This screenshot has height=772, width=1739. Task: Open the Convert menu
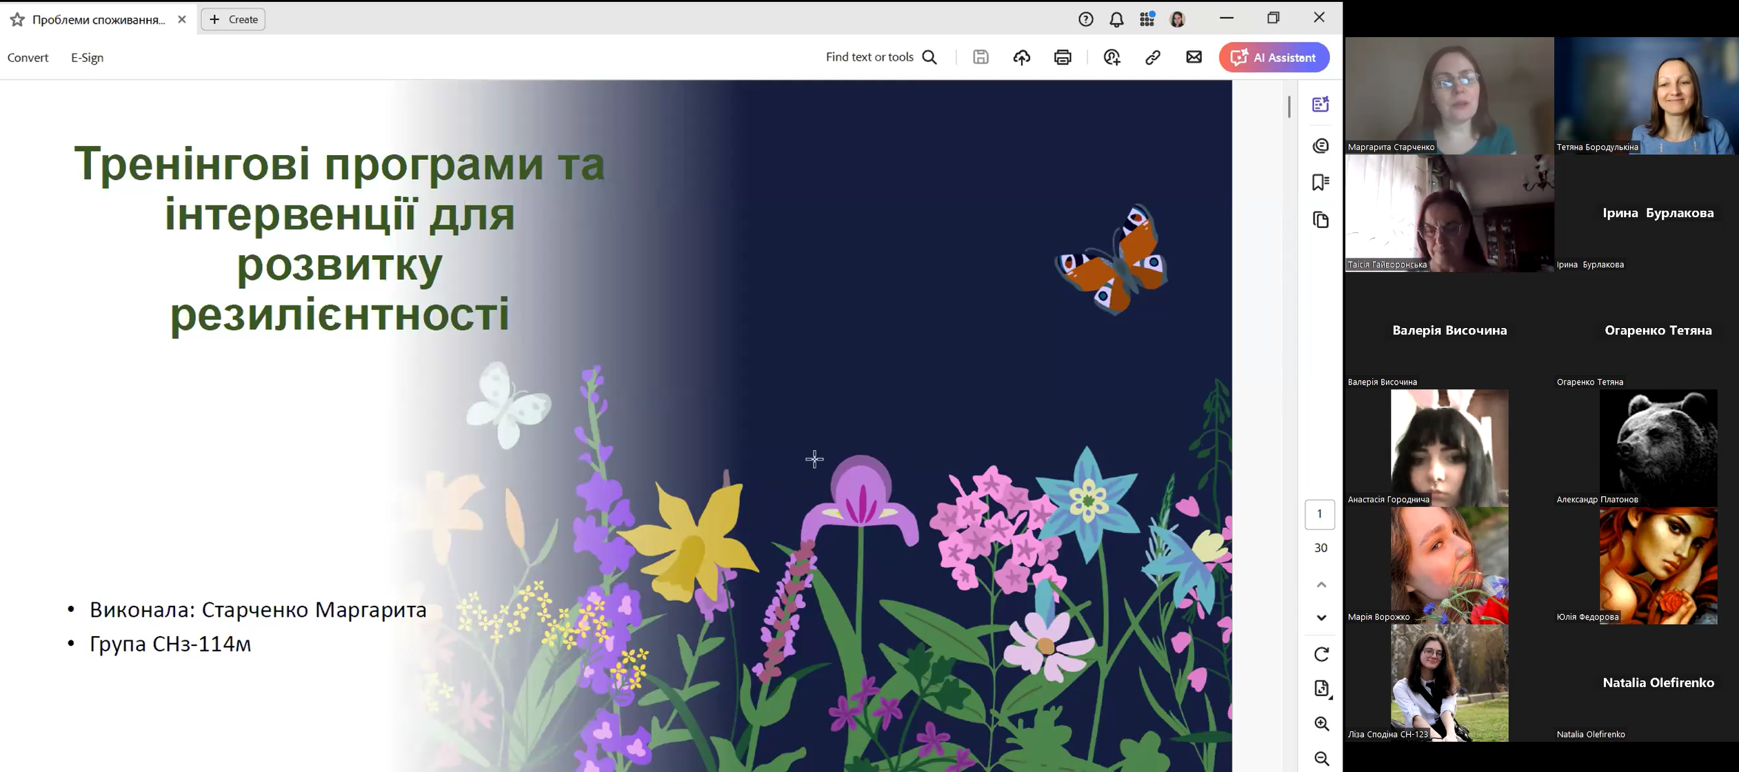pos(28,57)
